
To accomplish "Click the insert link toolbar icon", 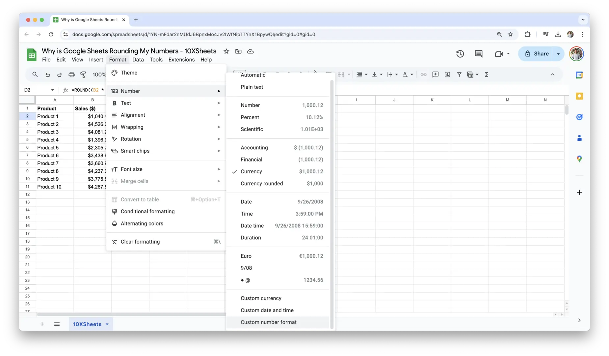I will [423, 74].
